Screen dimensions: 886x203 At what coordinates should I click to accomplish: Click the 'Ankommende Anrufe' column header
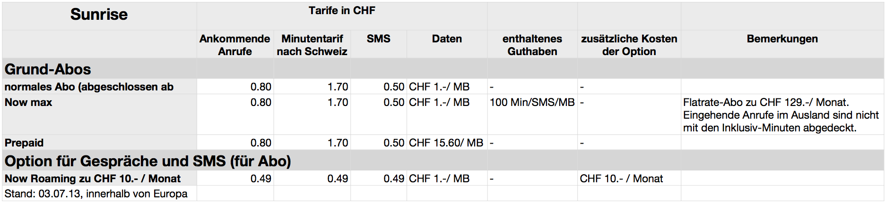pyautogui.click(x=235, y=45)
